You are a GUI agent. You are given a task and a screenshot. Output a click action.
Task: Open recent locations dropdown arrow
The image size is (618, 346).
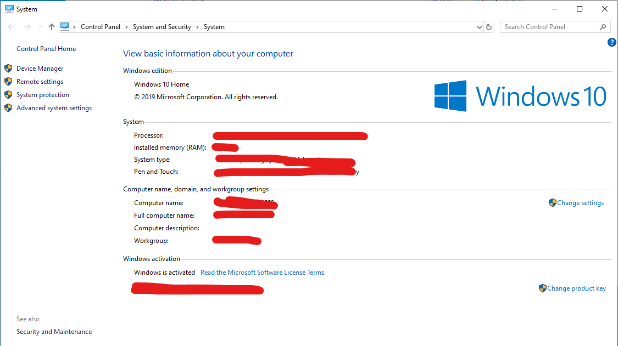[x=40, y=27]
